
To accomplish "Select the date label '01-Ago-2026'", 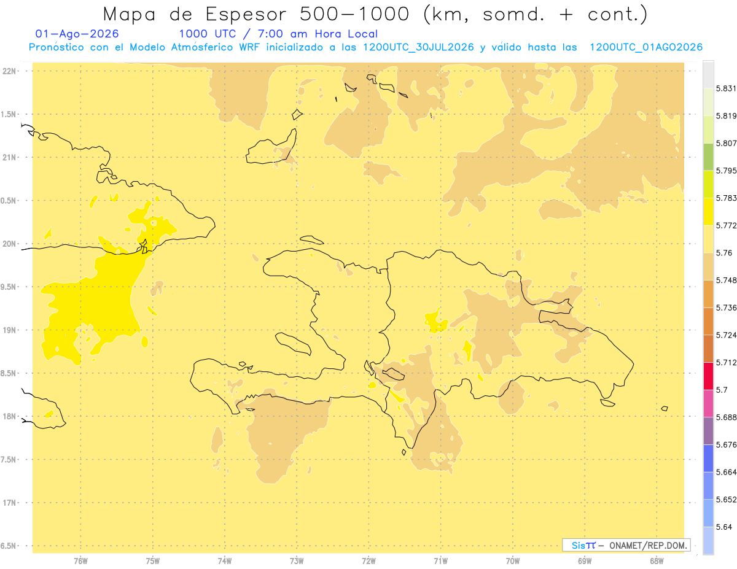I will (77, 34).
